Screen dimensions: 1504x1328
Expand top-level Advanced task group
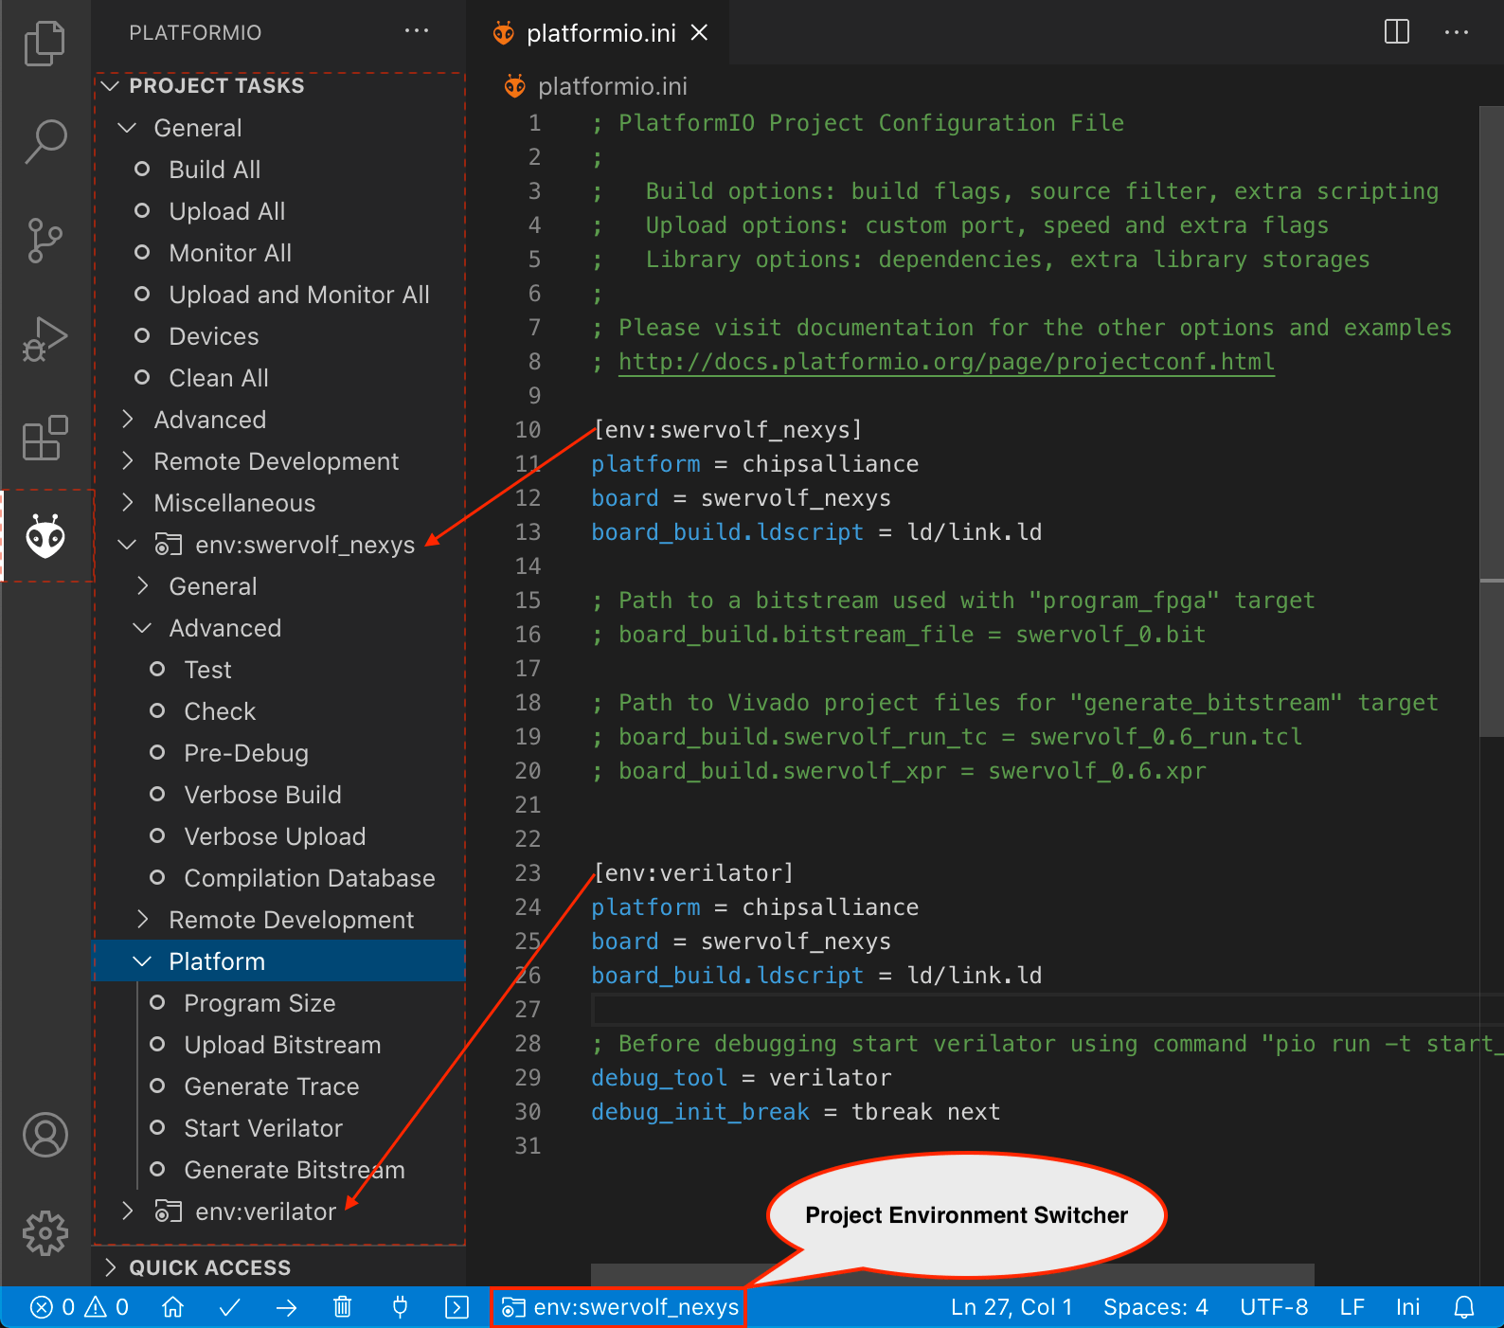(x=279, y=420)
